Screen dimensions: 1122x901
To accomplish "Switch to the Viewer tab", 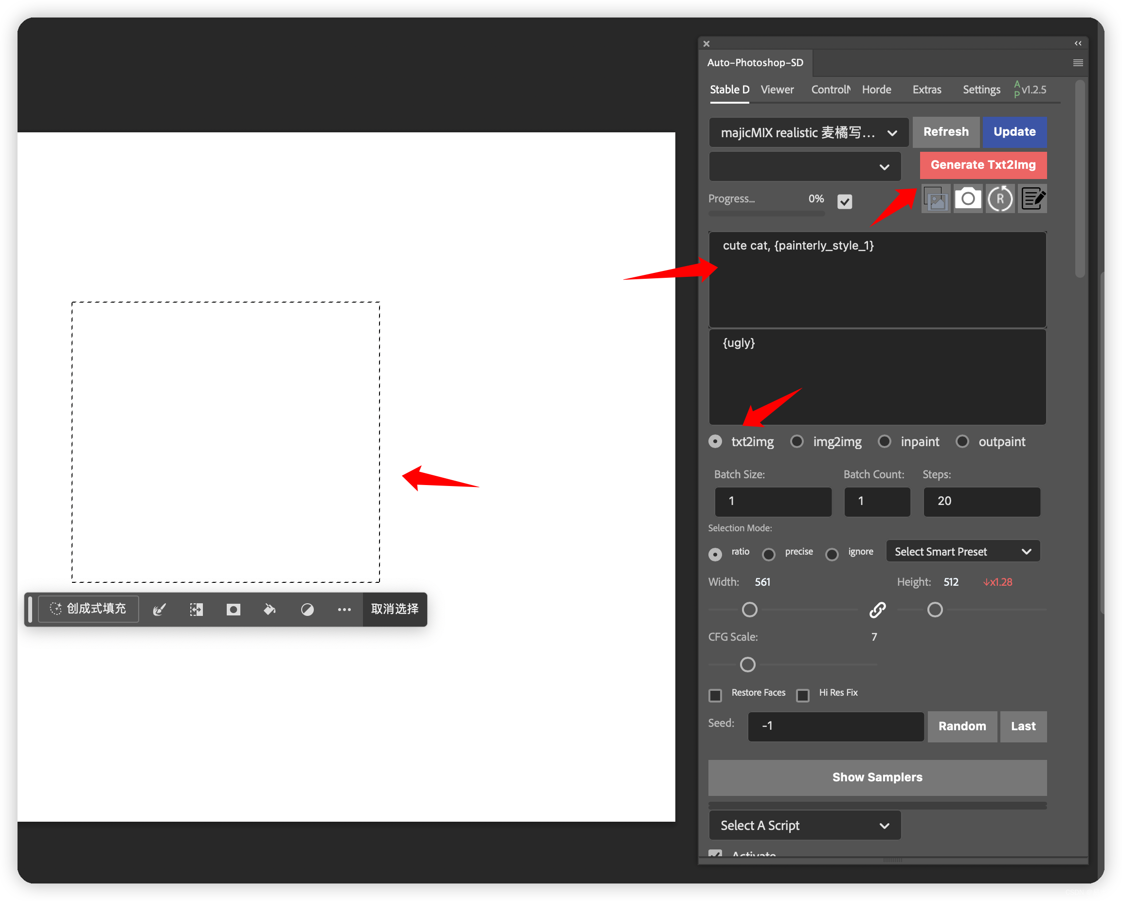I will click(x=777, y=90).
